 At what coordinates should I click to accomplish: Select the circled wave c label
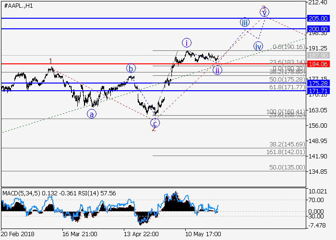[155, 122]
